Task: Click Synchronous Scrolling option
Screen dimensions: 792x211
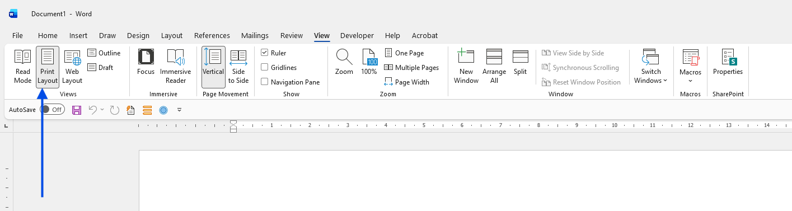Action: 580,68
